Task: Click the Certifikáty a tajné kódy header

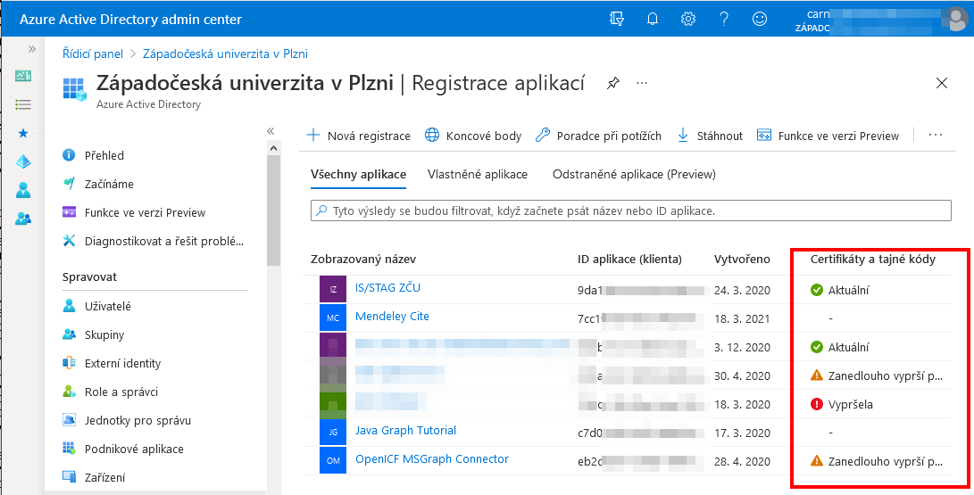Action: click(x=873, y=260)
